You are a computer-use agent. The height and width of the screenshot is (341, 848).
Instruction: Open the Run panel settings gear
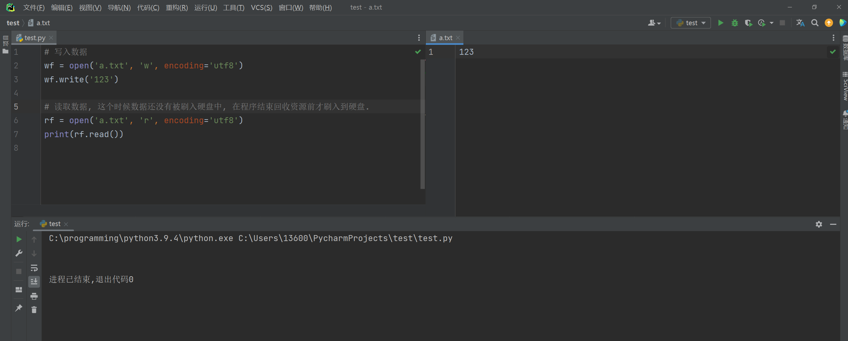[x=819, y=224]
